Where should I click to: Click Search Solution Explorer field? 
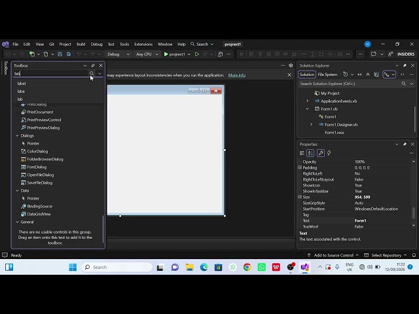(350, 84)
